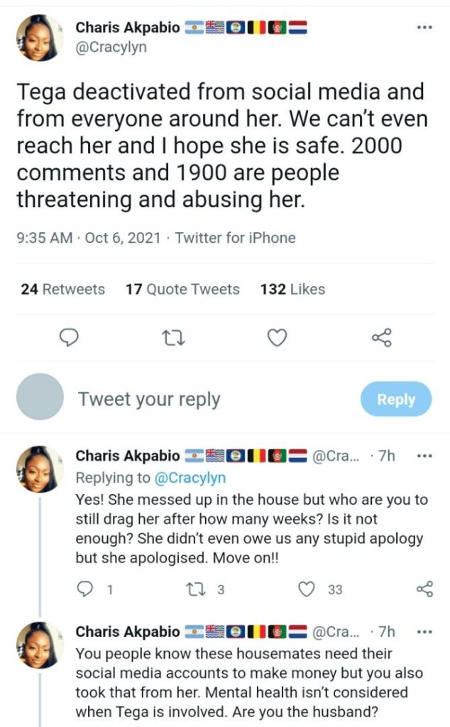View the 17 Quote Tweets

pos(182,290)
